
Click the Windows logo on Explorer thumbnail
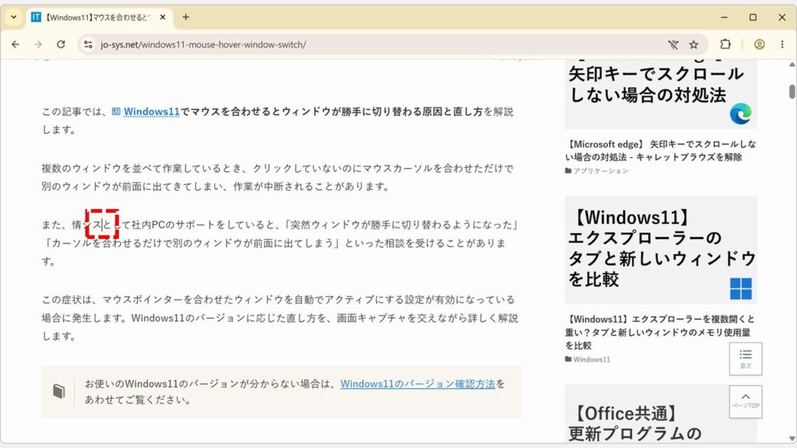pyautogui.click(x=741, y=289)
